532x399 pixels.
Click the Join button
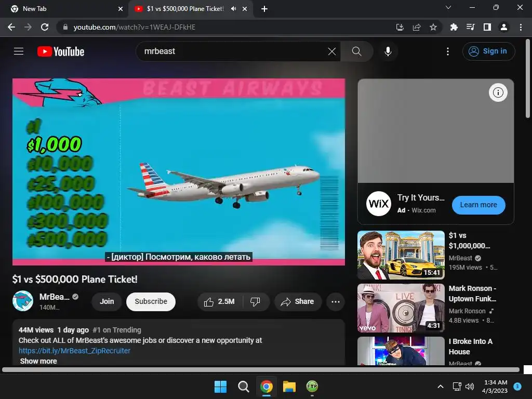(107, 301)
